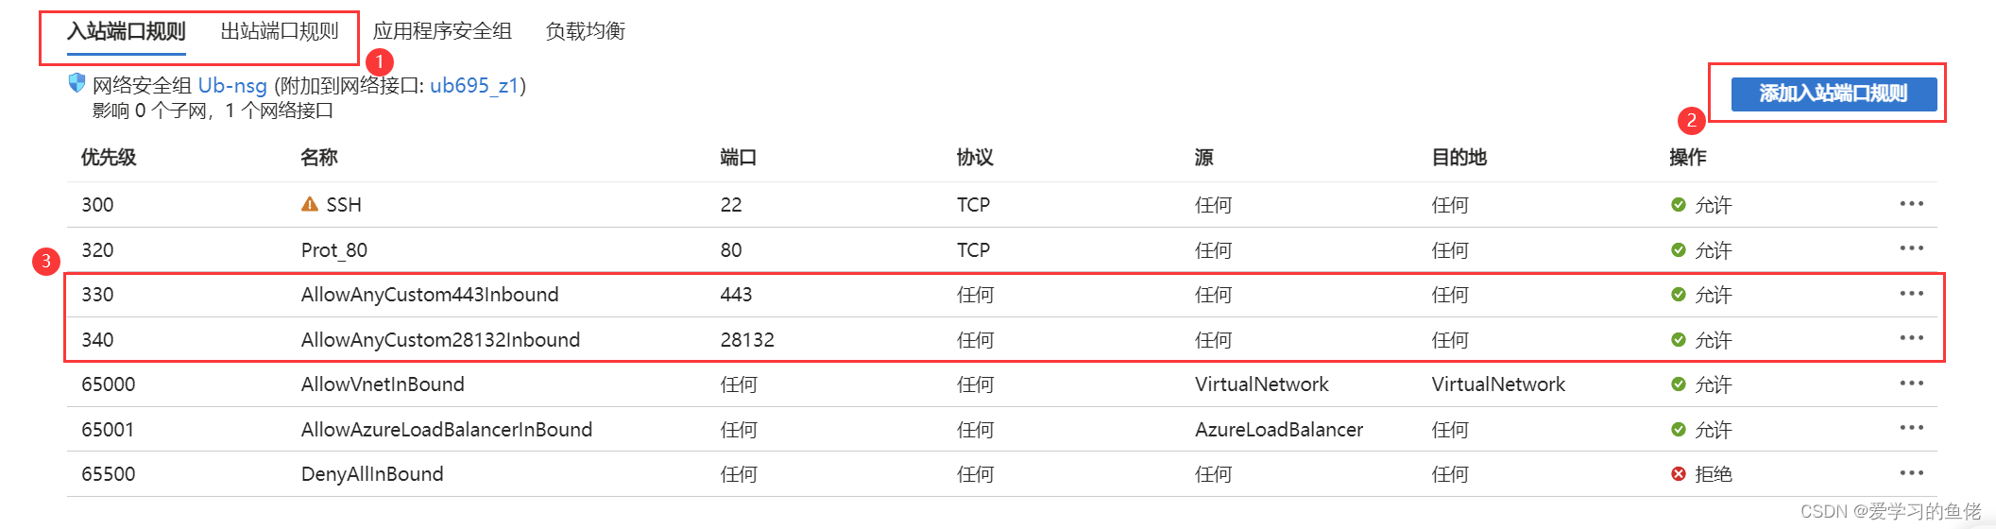Open the ub695_z1 network interface link
This screenshot has height=529, width=1996.
pyautogui.click(x=474, y=86)
